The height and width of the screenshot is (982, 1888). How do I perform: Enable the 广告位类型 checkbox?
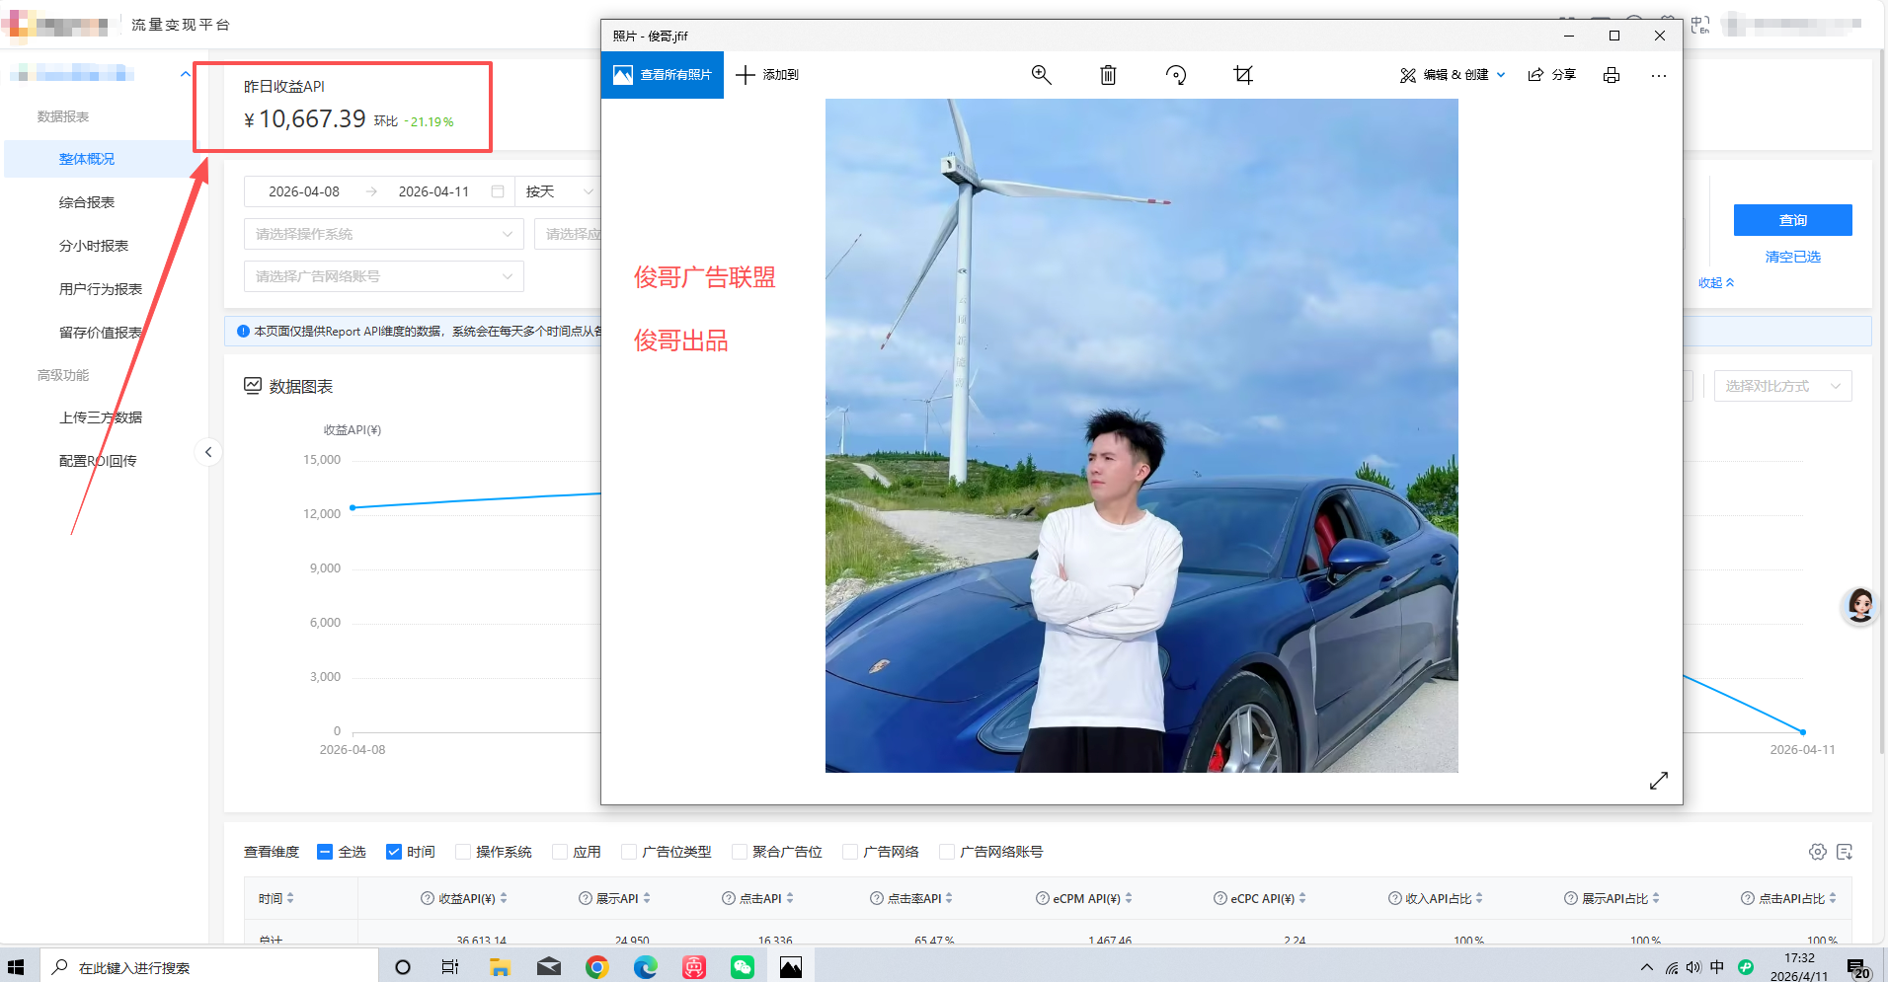pos(629,851)
